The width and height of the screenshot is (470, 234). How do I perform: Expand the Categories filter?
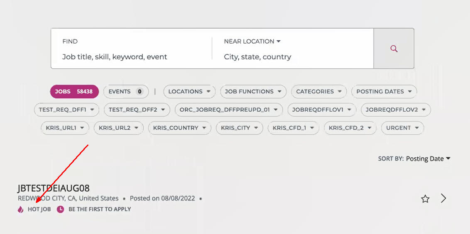tap(319, 91)
